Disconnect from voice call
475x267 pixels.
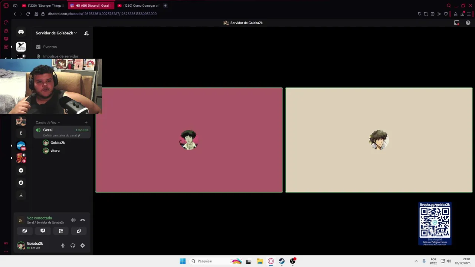coord(83,220)
